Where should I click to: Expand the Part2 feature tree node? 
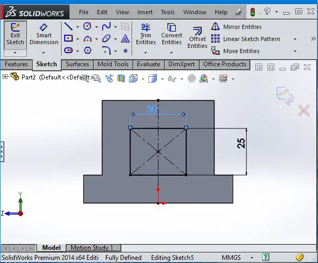pos(5,77)
